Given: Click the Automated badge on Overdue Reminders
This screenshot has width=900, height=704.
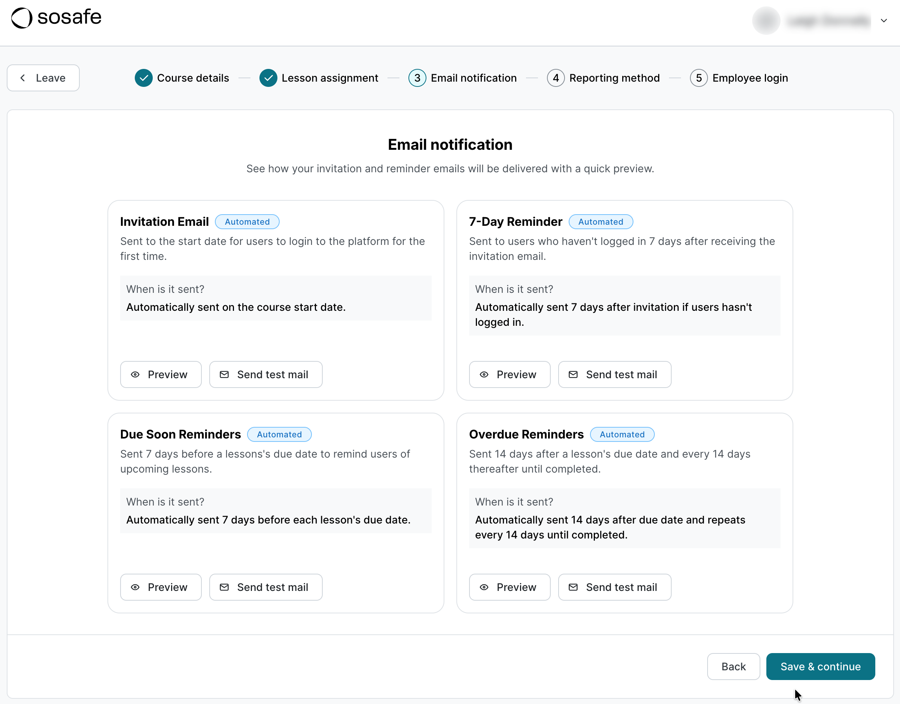Looking at the screenshot, I should (622, 434).
